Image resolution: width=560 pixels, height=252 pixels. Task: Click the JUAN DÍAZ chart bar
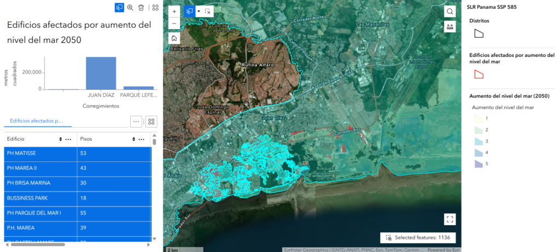(101, 73)
